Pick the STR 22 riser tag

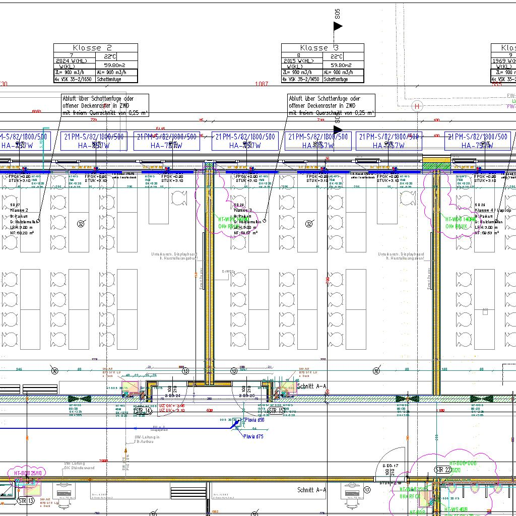(442, 470)
